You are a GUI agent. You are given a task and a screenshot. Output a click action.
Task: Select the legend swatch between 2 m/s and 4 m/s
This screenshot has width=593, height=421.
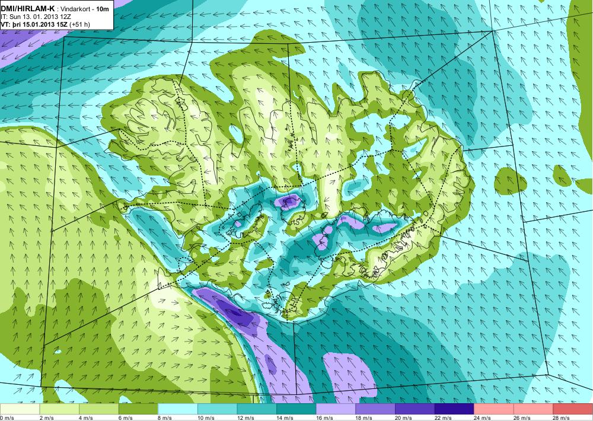point(59,409)
